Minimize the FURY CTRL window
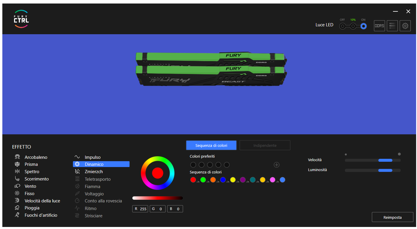 [x=395, y=11]
